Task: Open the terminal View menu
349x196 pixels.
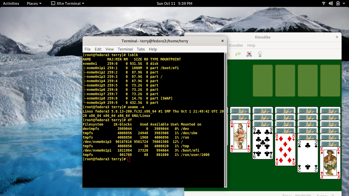Action: pyautogui.click(x=110, y=49)
